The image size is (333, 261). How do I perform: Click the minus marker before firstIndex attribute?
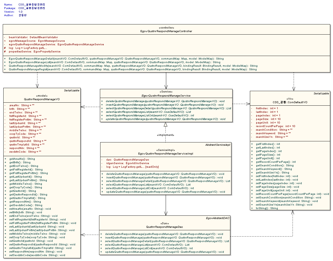tap(252, 108)
